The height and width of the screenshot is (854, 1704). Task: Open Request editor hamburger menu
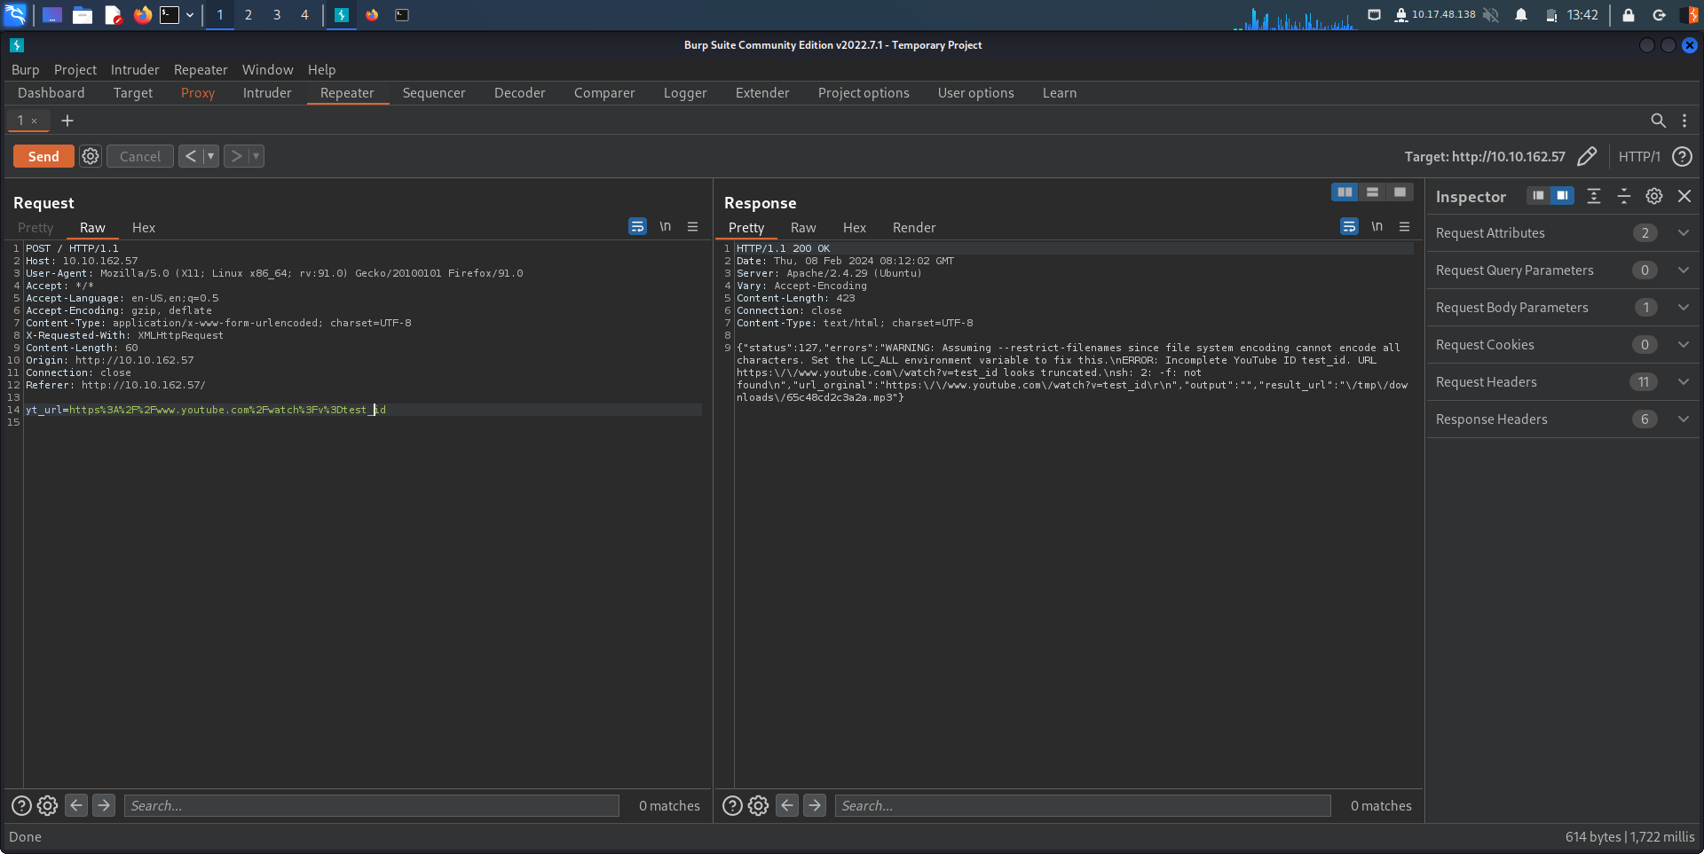(x=693, y=227)
